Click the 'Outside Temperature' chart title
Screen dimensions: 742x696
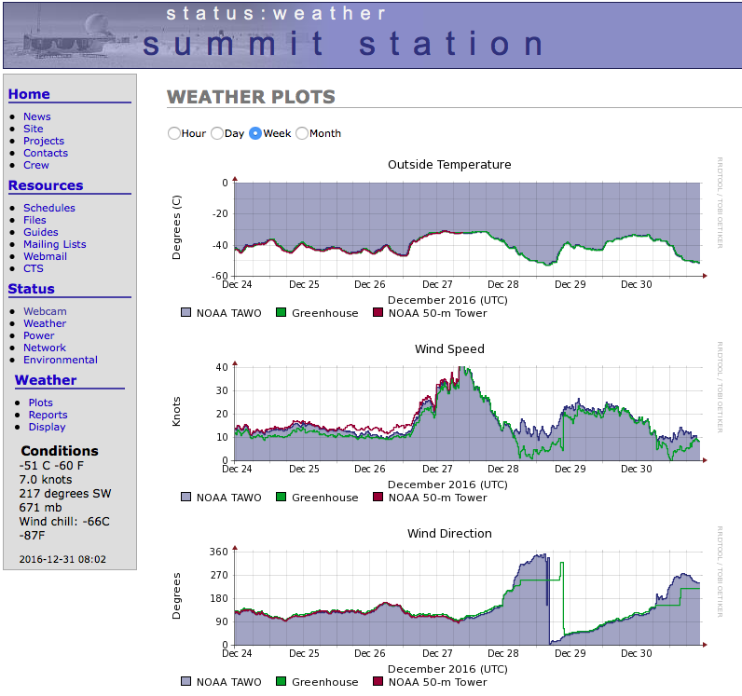coord(449,165)
